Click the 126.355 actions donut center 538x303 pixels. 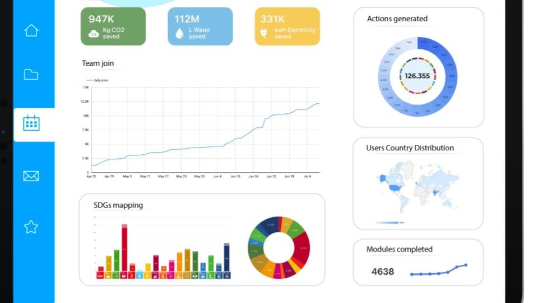(418, 76)
